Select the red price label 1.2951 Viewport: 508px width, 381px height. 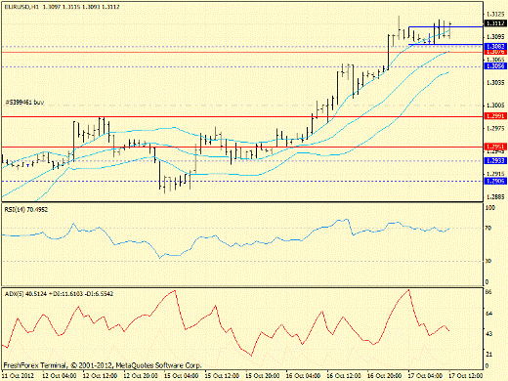pos(495,147)
